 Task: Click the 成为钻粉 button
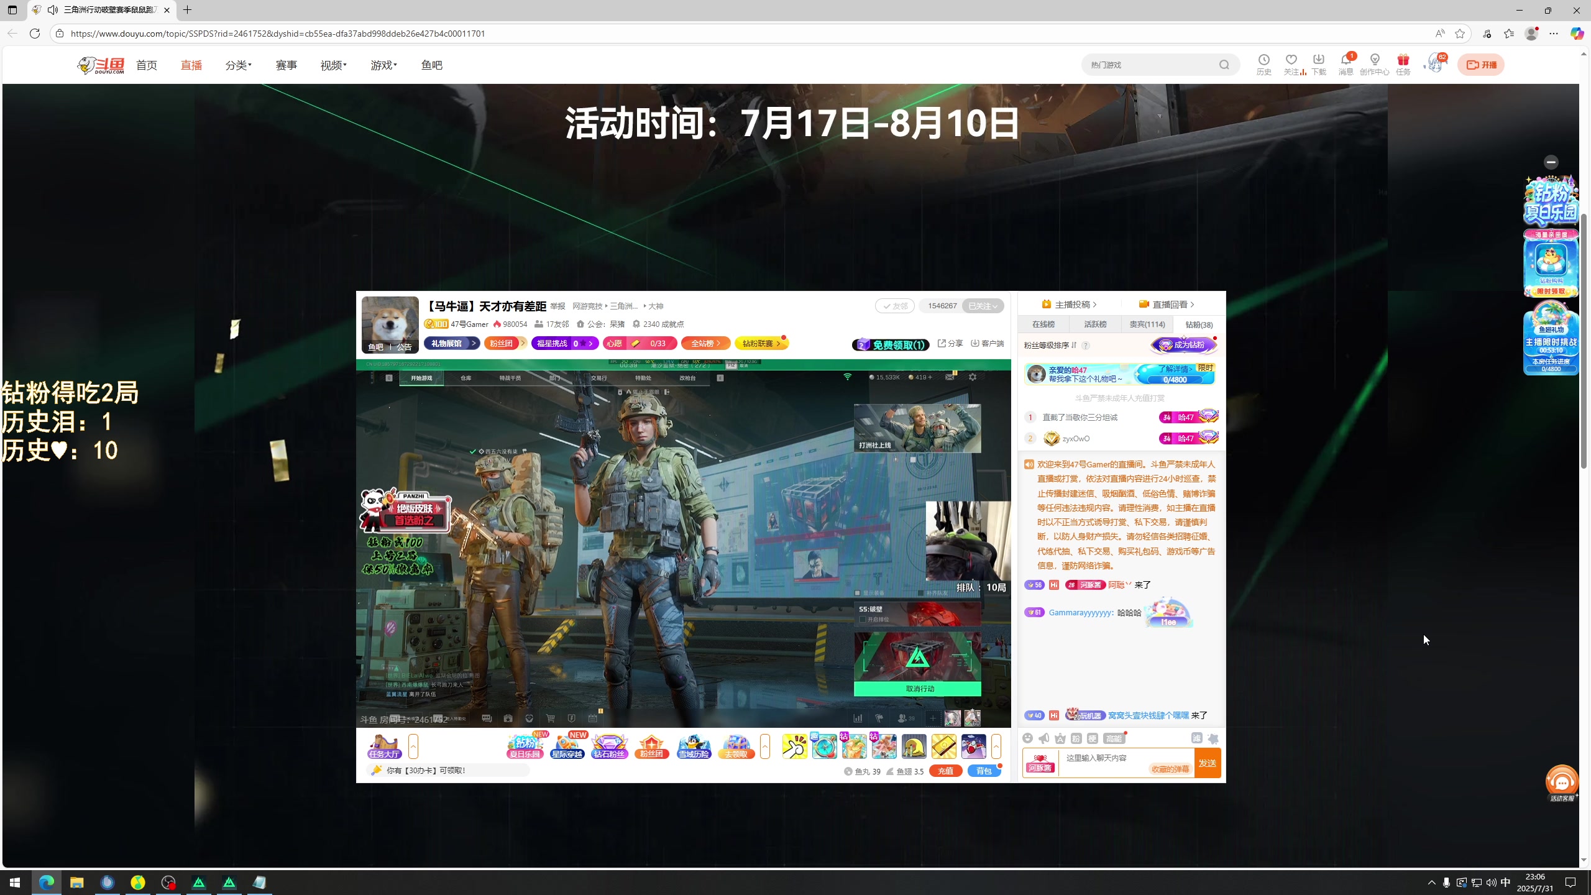click(x=1183, y=345)
